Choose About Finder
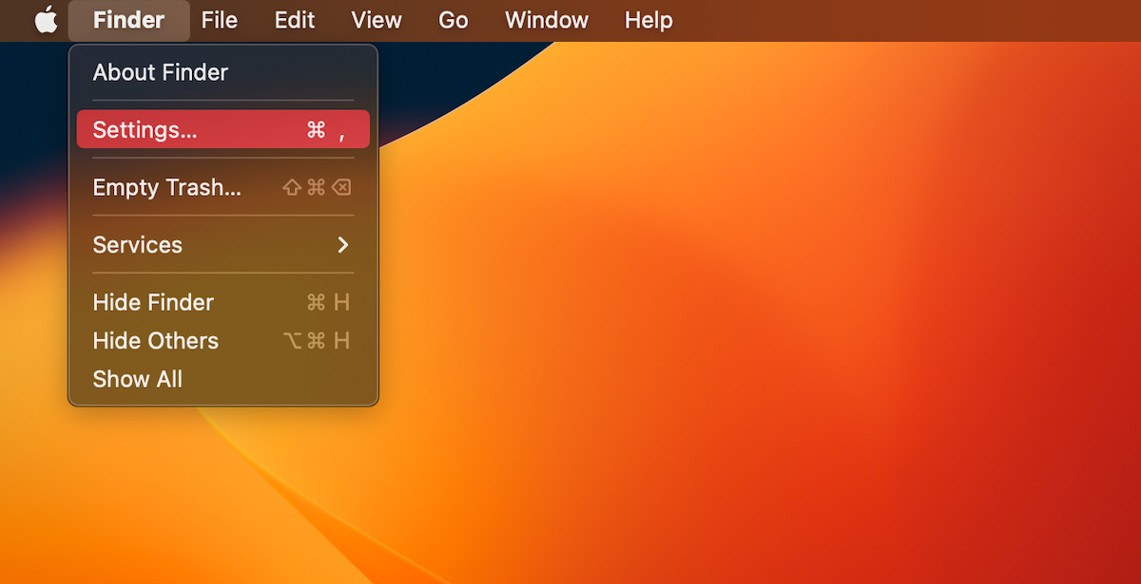 click(223, 72)
